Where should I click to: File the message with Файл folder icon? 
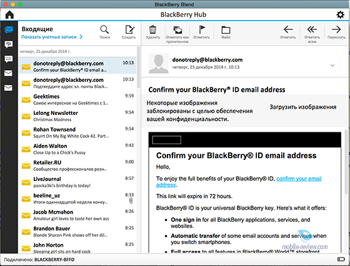pos(226,32)
